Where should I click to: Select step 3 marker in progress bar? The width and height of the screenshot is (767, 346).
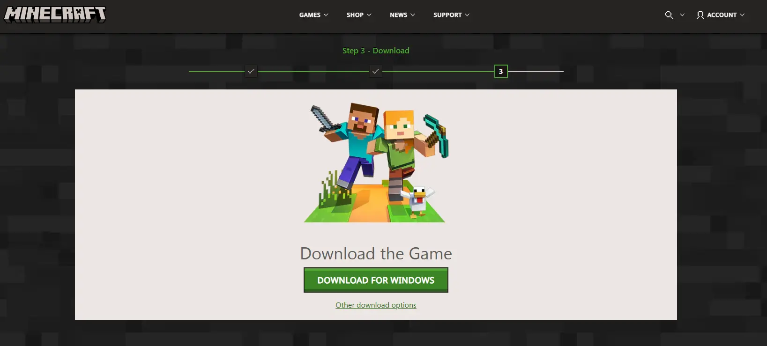501,71
